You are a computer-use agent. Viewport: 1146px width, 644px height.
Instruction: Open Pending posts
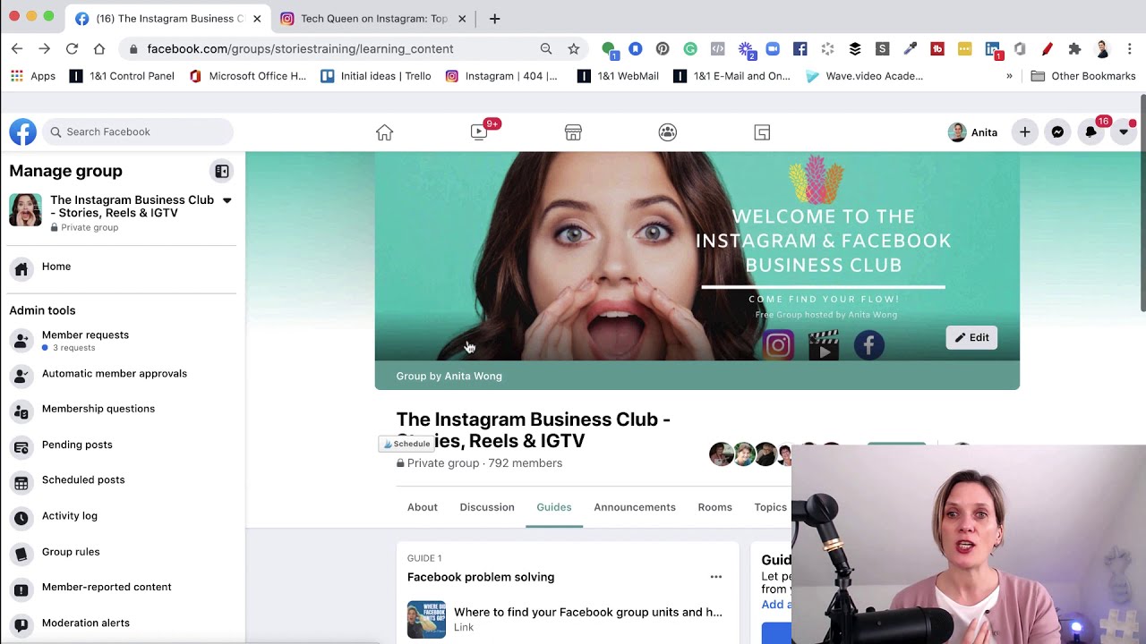coord(123,445)
